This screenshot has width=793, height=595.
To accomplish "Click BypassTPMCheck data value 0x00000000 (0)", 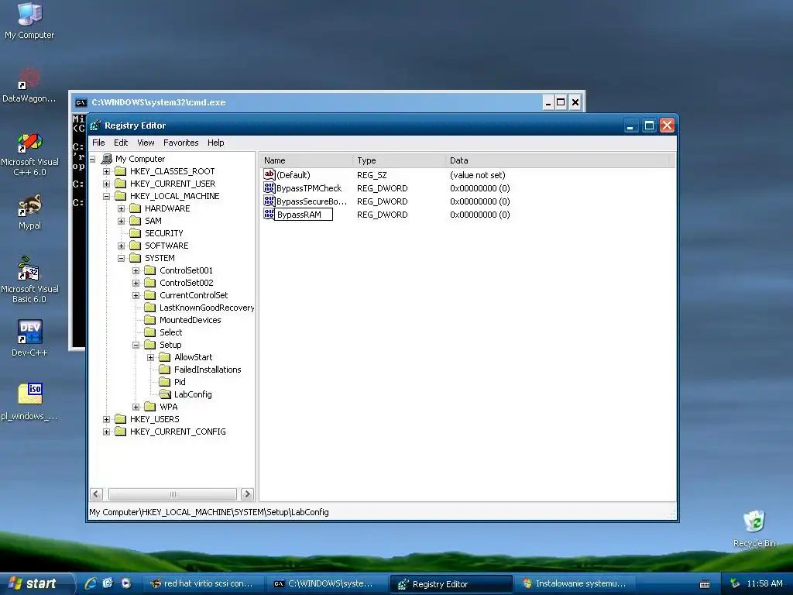I will [x=479, y=188].
